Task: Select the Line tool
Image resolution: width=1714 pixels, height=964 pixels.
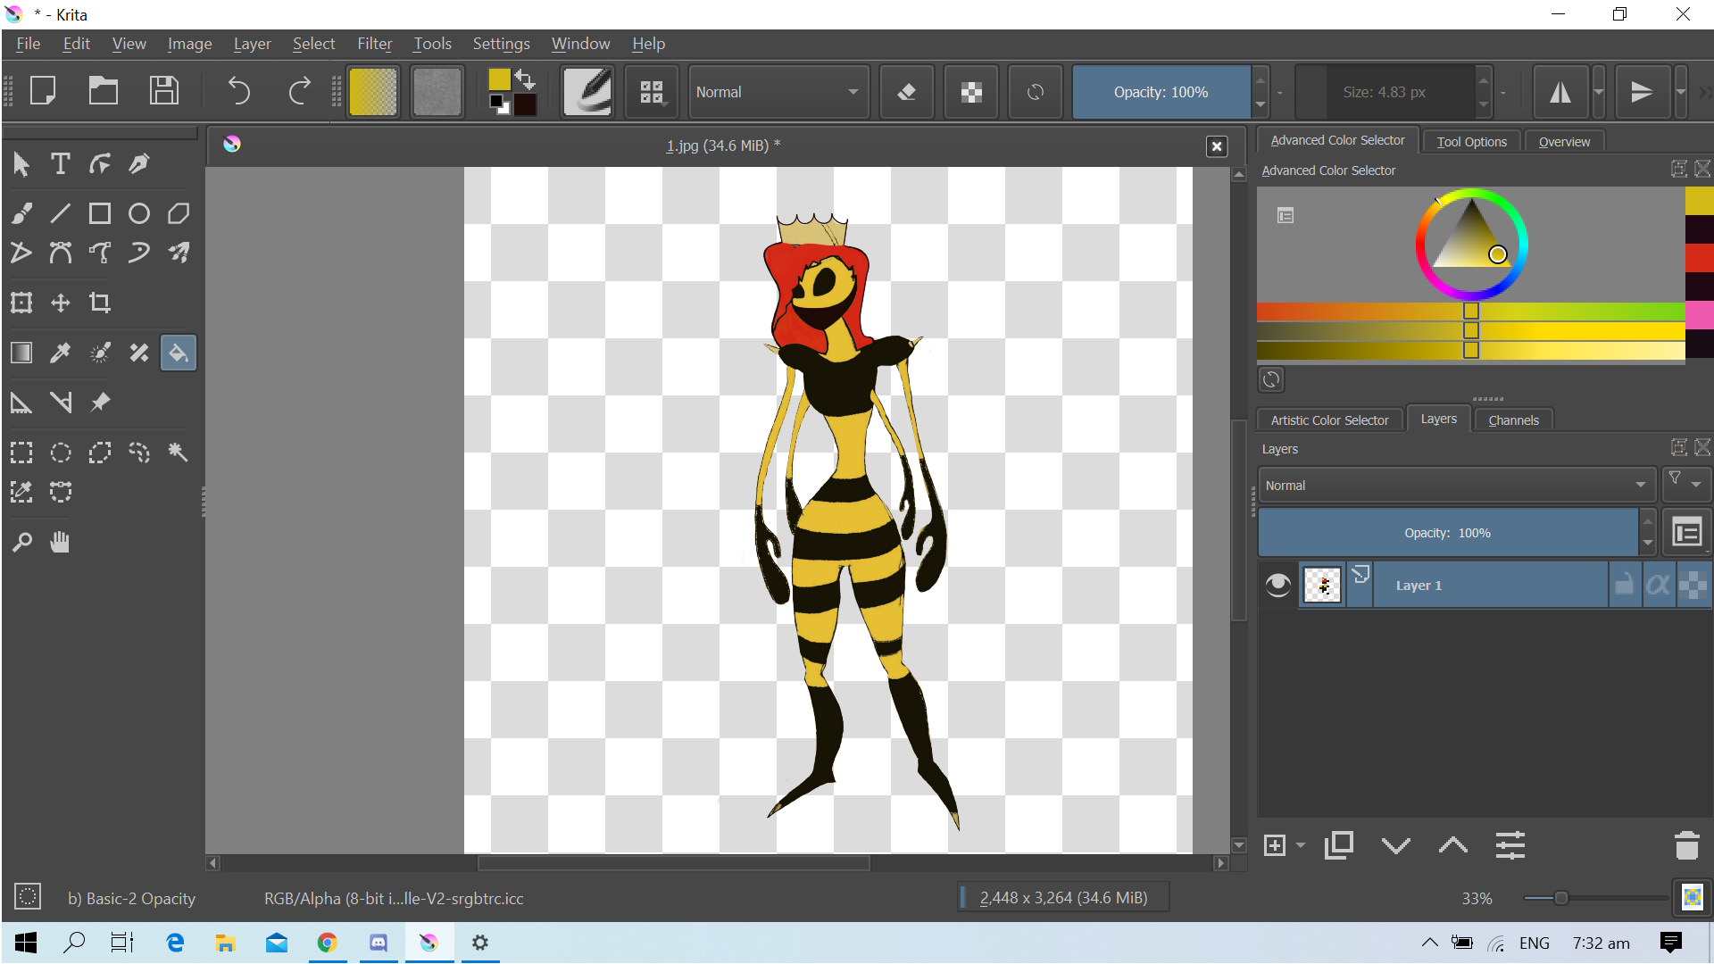Action: pyautogui.click(x=61, y=213)
